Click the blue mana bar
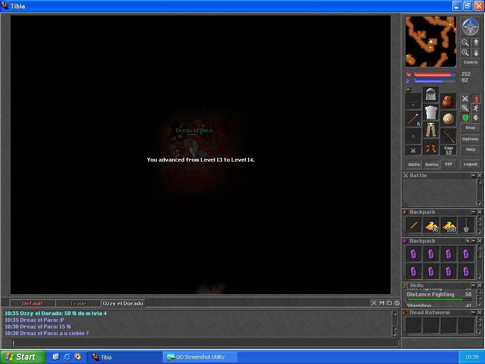 pyautogui.click(x=435, y=81)
